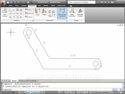Toggle Ortho Mode in the status bar
This screenshot has height=94, width=125.
(x=25, y=92)
